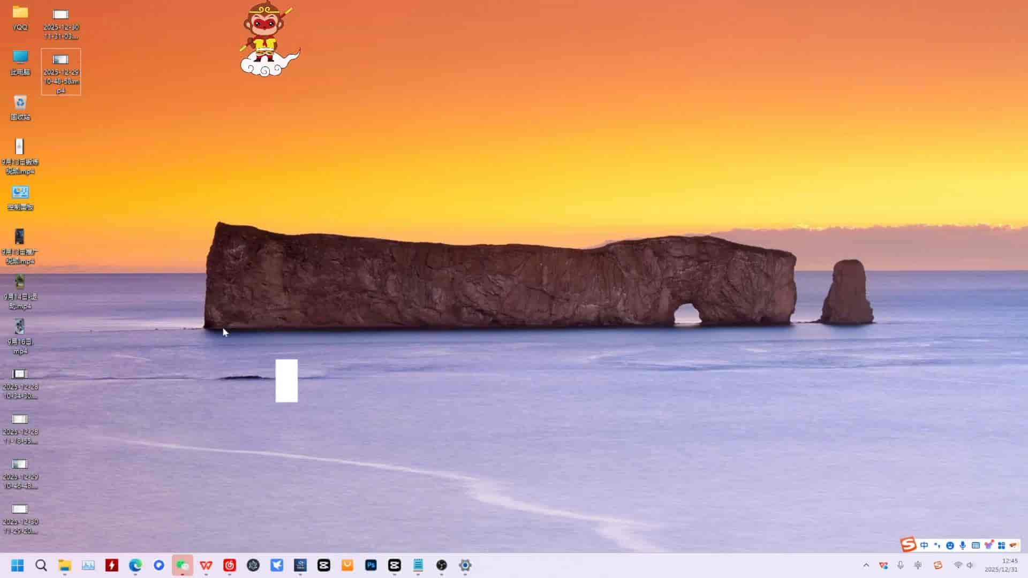This screenshot has height=578, width=1028.
Task: Show hidden system tray icons
Action: (x=866, y=565)
